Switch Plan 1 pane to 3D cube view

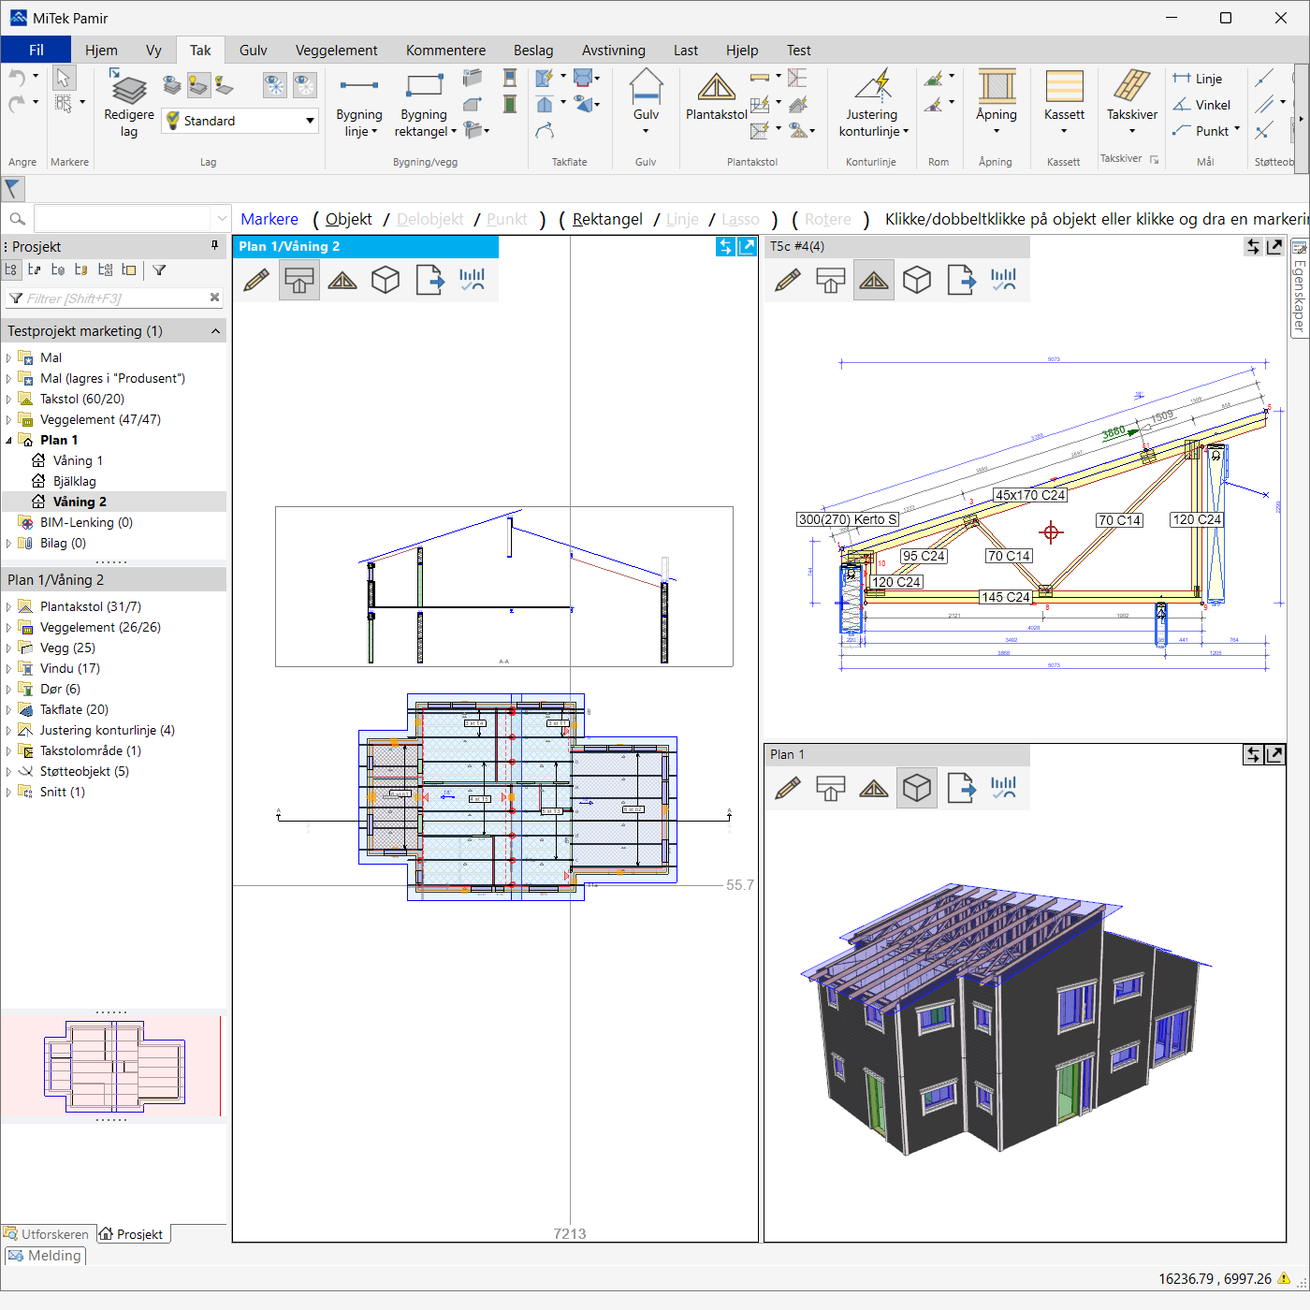click(x=916, y=788)
